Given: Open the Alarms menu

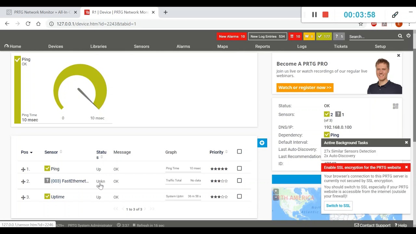Looking at the screenshot, I should coord(183,46).
